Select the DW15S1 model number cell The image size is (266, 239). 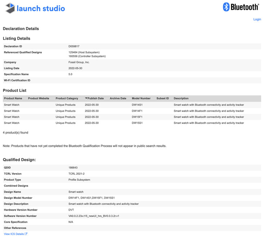(x=137, y=123)
